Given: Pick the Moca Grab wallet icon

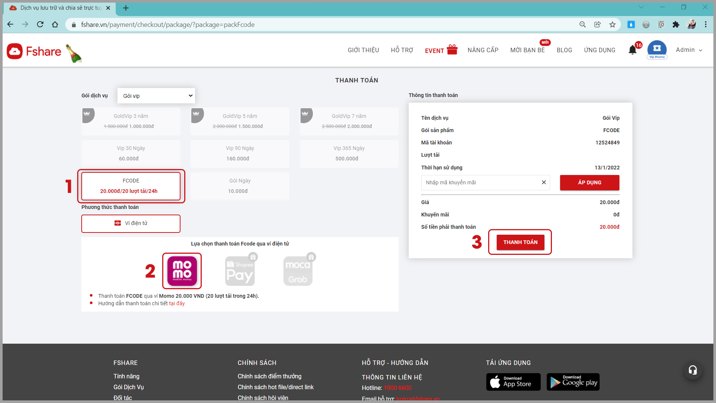Looking at the screenshot, I should [x=298, y=271].
